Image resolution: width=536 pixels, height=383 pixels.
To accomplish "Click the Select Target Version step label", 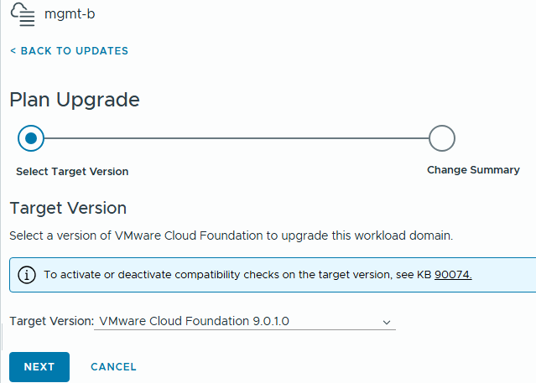I will tap(72, 172).
